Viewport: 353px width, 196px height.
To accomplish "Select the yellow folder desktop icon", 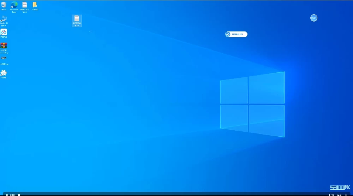I will tap(35, 6).
